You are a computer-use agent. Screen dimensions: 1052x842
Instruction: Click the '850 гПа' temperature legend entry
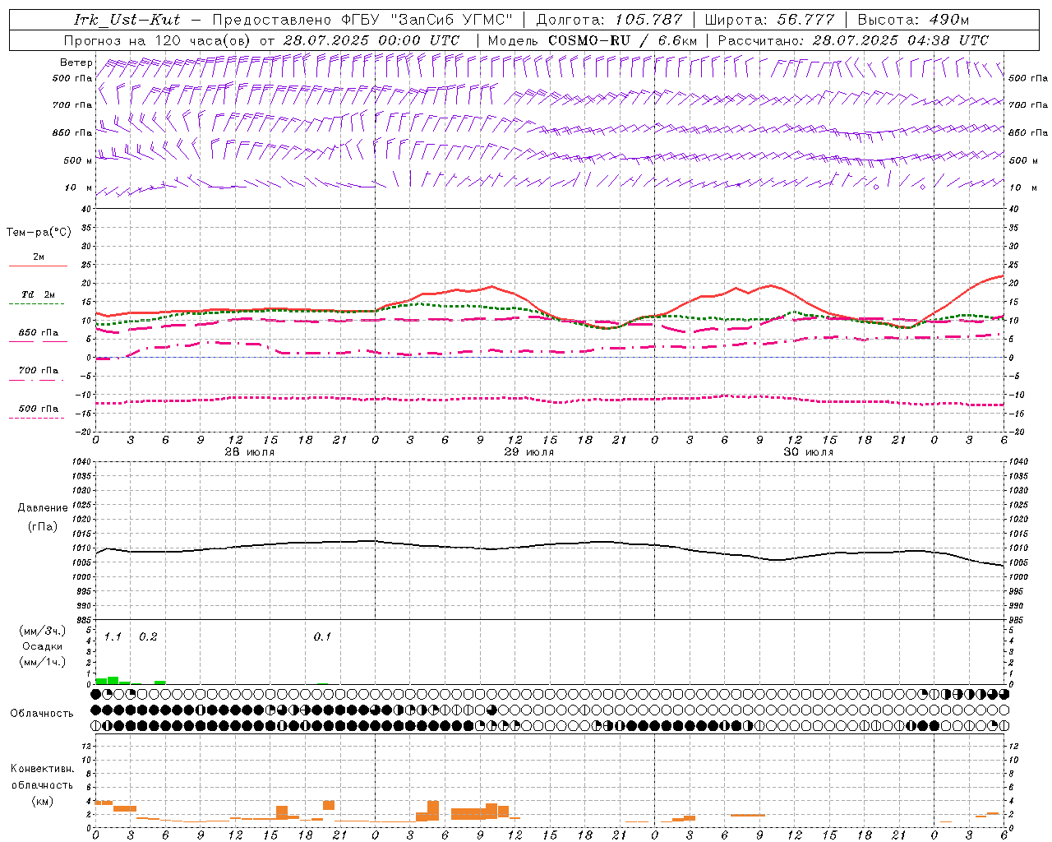click(x=39, y=333)
